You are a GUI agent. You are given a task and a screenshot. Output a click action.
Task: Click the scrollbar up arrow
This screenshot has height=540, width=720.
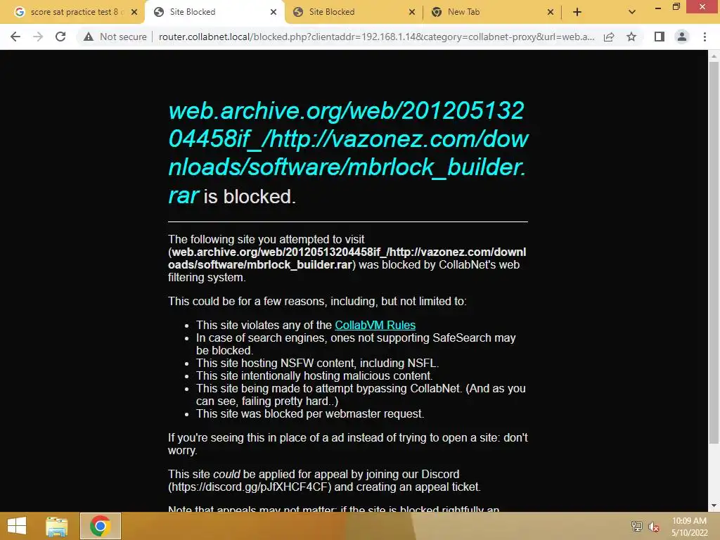tap(714, 56)
